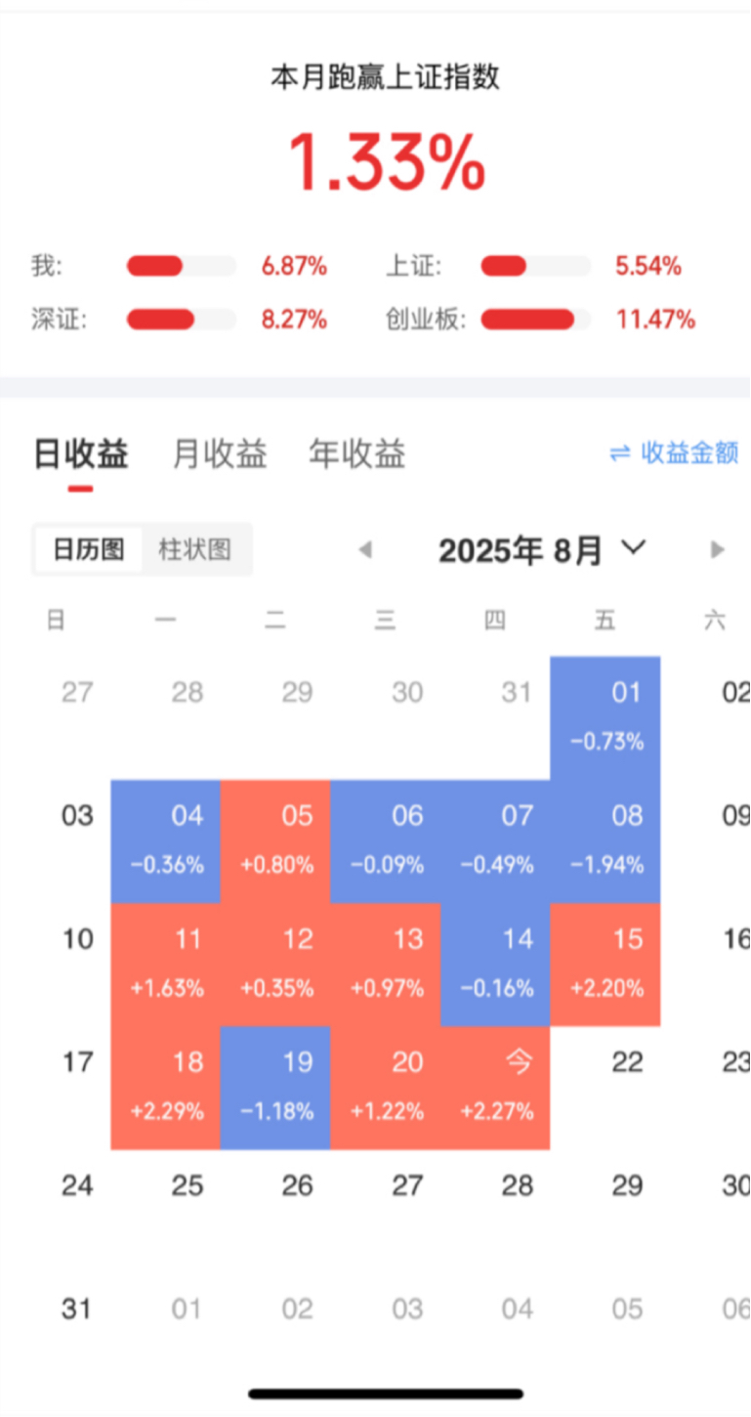Click the 上证 5.54% progress bar
751x1417 pixels.
pos(535,266)
